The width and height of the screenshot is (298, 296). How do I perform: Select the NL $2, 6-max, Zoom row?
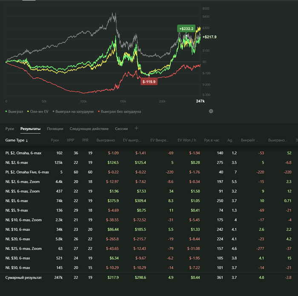[149, 182]
